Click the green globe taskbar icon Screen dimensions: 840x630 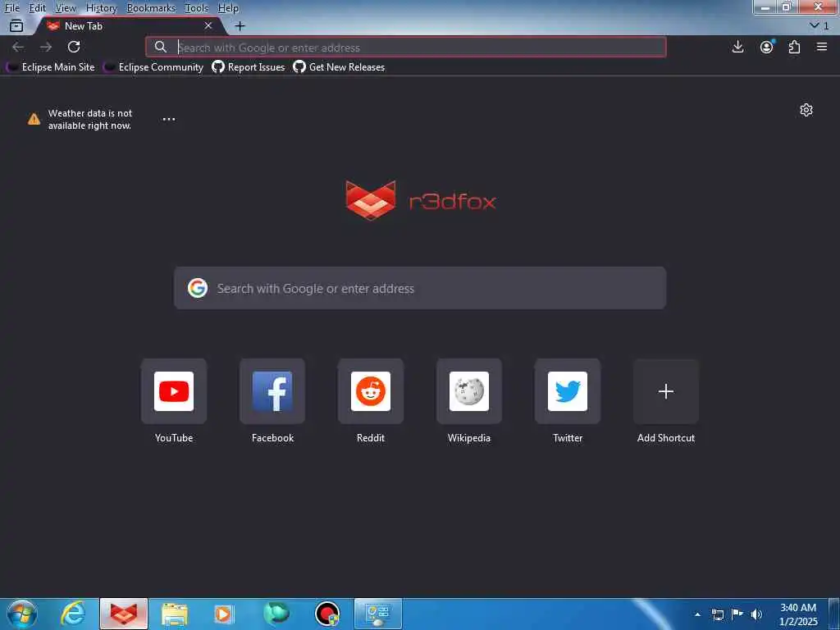[276, 614]
